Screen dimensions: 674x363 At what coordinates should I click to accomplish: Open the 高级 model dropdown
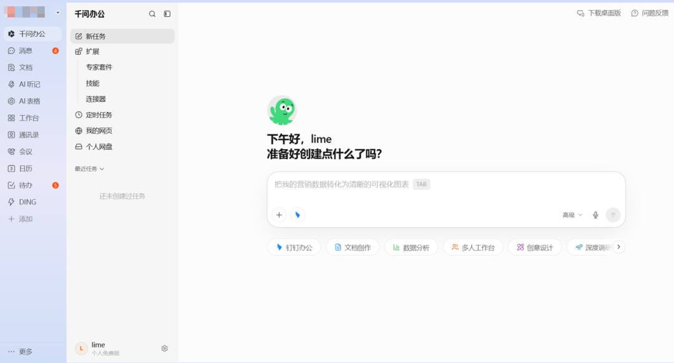pyautogui.click(x=572, y=215)
